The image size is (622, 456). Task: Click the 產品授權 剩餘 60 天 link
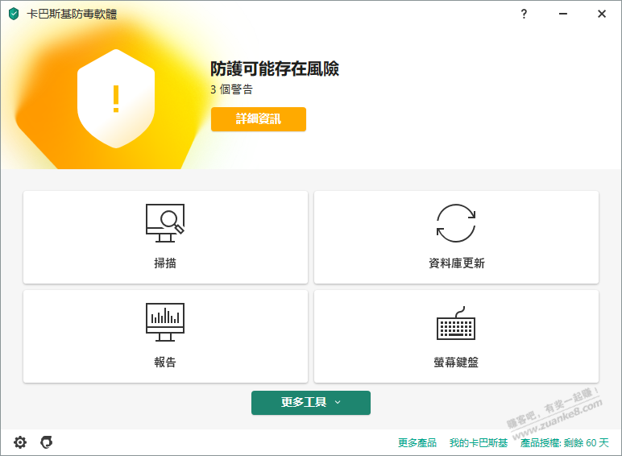(565, 443)
